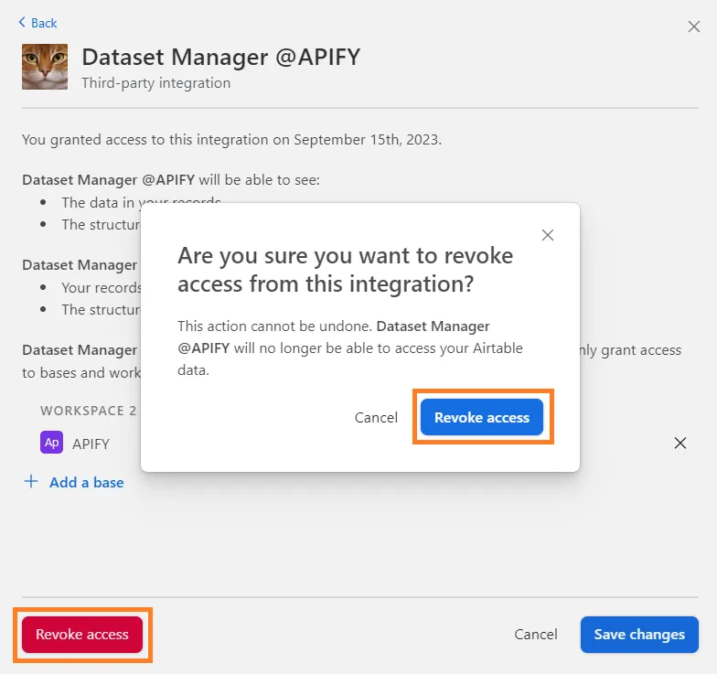Viewport: 717px width, 674px height.
Task: Click the cat avatar of Dataset Manager
Action: [45, 67]
